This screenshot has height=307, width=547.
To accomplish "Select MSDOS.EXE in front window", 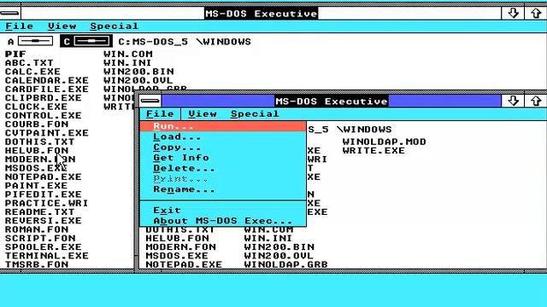I will [177, 256].
